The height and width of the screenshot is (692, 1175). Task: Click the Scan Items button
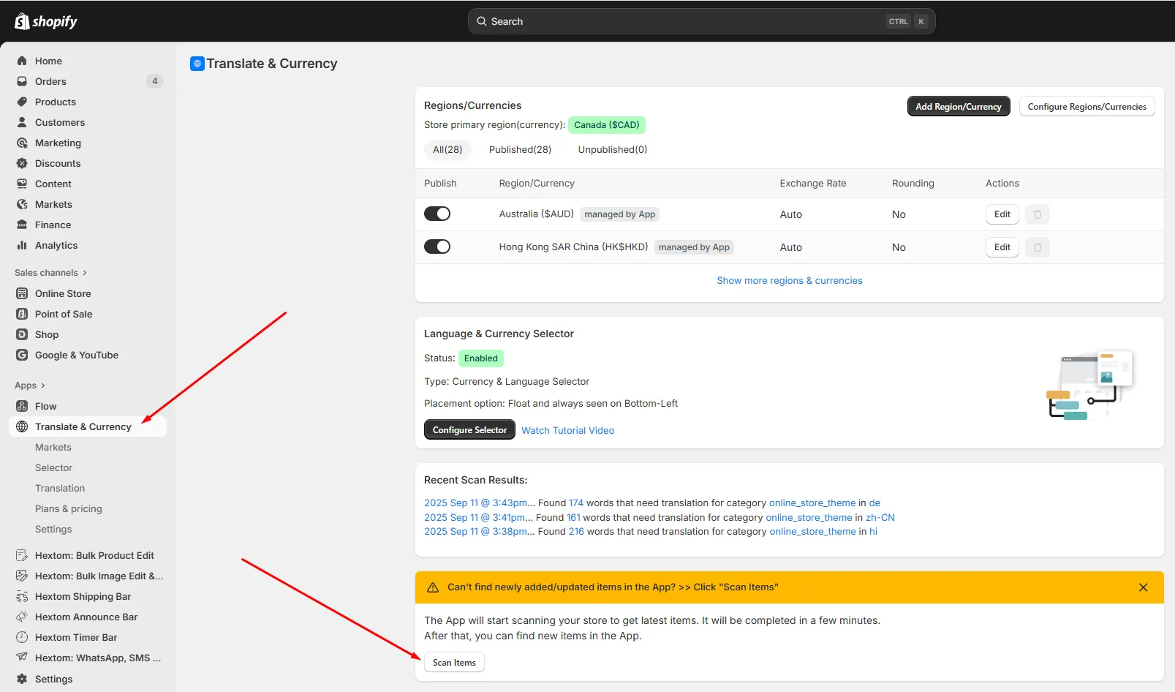click(454, 663)
